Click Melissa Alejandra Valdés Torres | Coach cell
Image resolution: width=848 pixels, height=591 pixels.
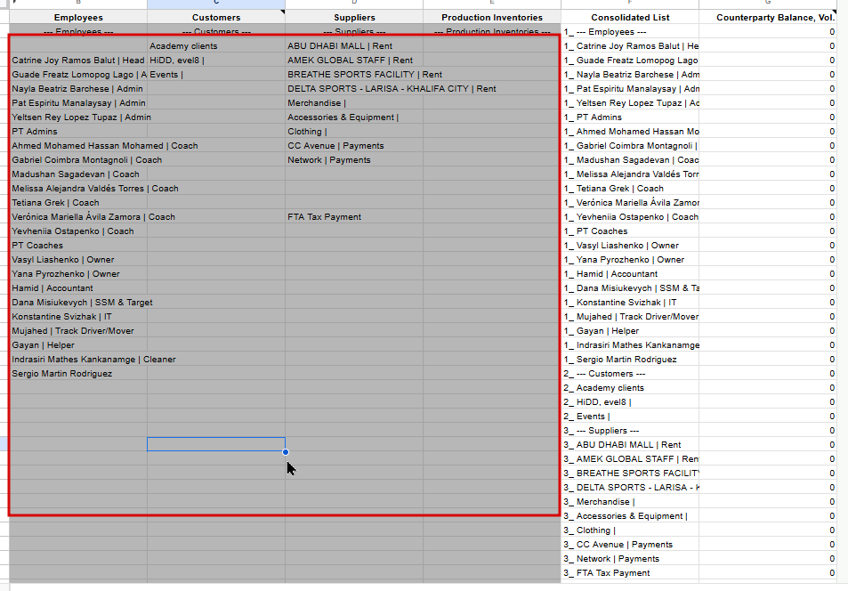78,189
